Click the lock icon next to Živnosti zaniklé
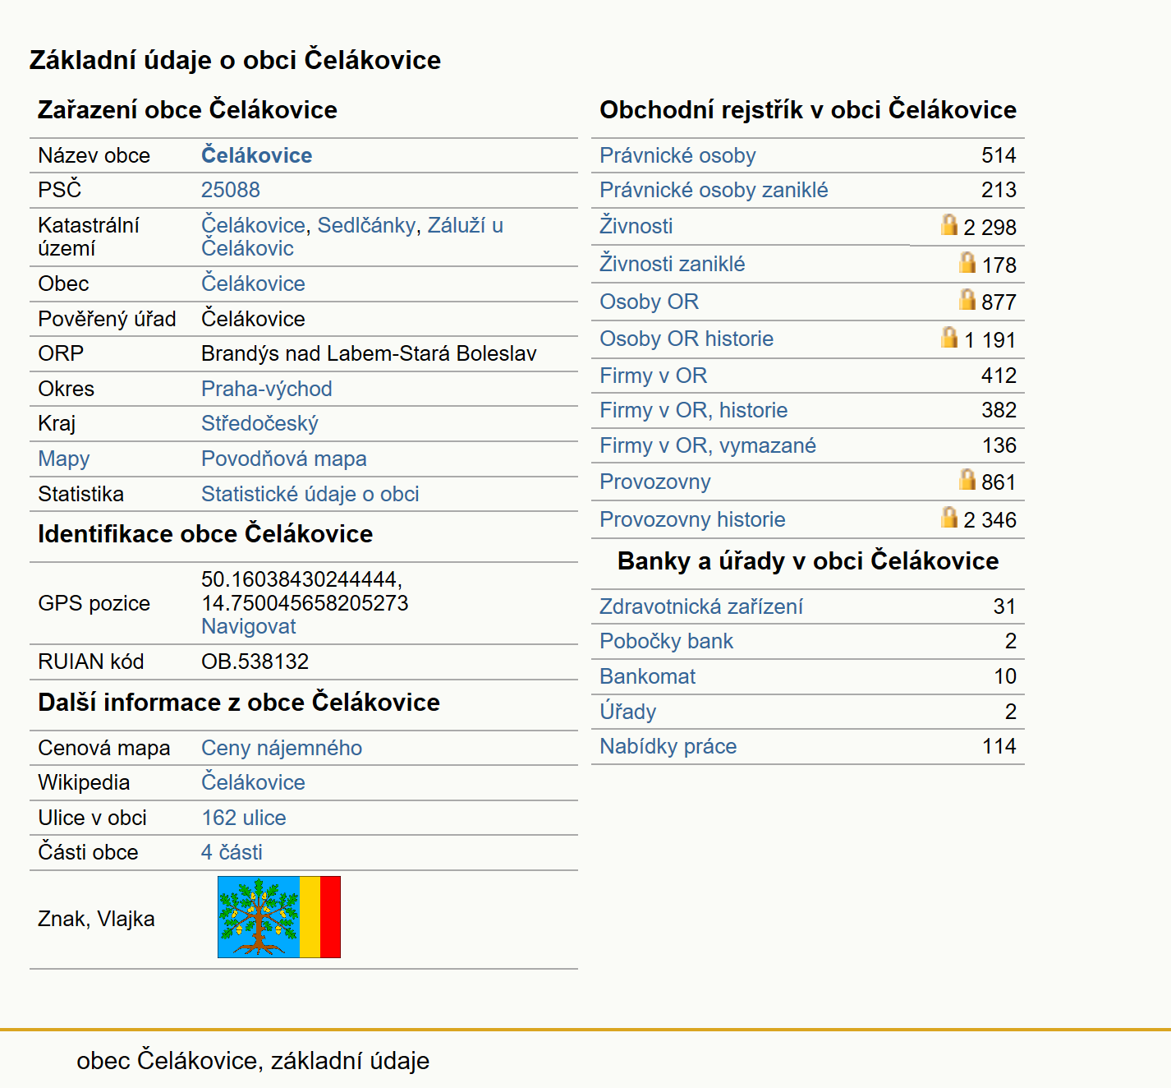This screenshot has height=1088, width=1171. coord(967,262)
